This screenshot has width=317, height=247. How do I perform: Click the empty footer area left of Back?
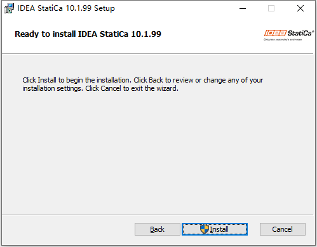click(x=68, y=230)
